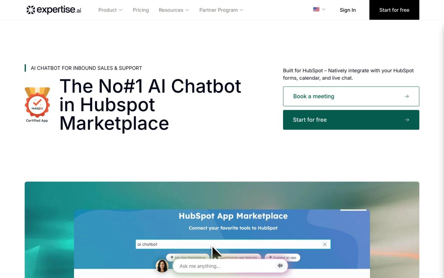Click the arrow icon in Book a meeting
The height and width of the screenshot is (278, 444).
click(407, 96)
